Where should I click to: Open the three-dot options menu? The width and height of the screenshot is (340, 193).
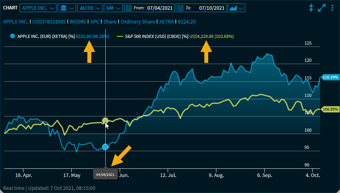[x=332, y=8]
